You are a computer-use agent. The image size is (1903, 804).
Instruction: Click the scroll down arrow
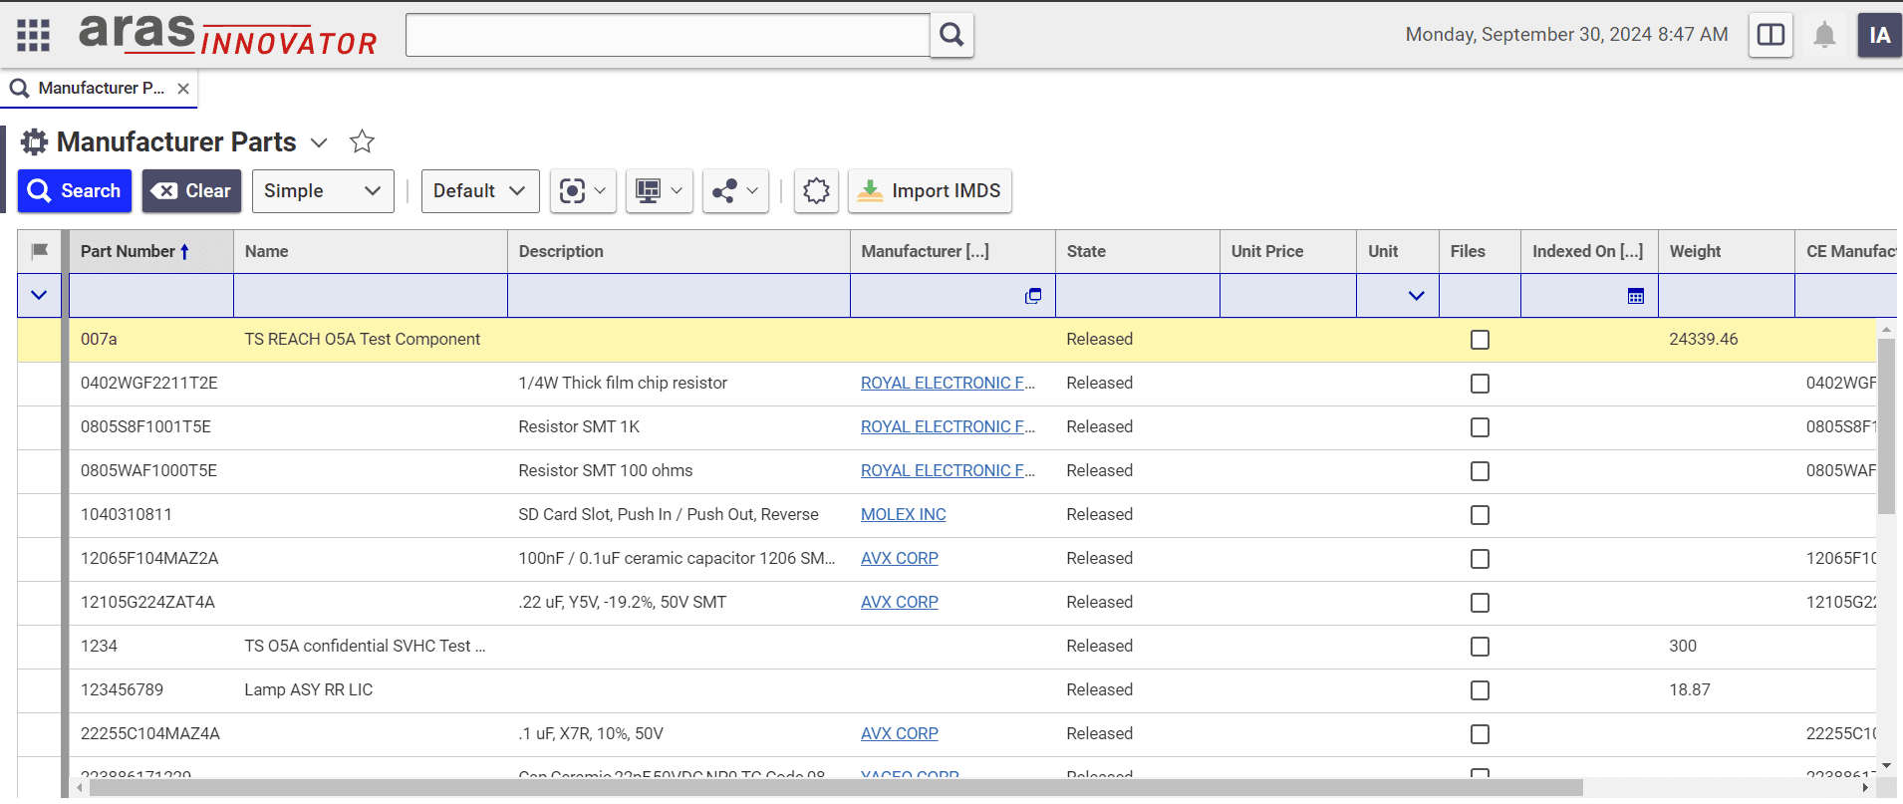[1886, 766]
